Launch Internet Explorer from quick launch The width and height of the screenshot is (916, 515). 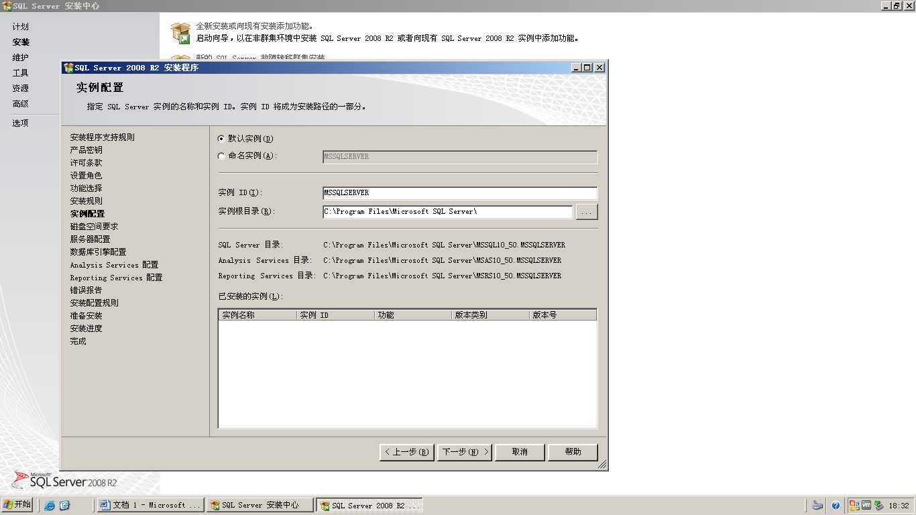pyautogui.click(x=50, y=506)
